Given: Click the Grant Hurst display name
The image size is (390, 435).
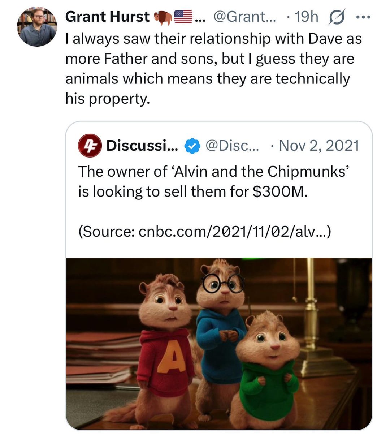Looking at the screenshot, I should [107, 17].
